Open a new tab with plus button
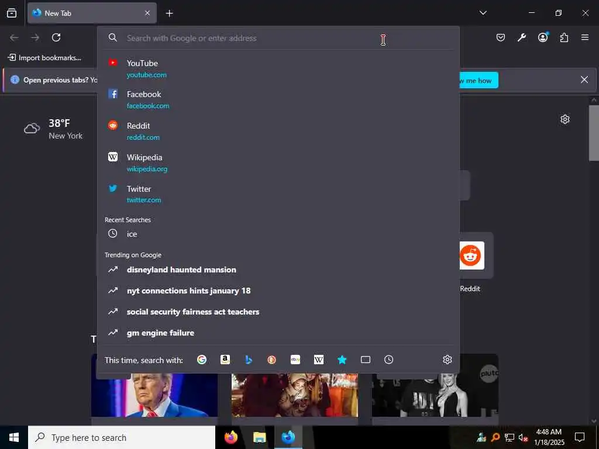Image resolution: width=599 pixels, height=449 pixels. pyautogui.click(x=169, y=13)
